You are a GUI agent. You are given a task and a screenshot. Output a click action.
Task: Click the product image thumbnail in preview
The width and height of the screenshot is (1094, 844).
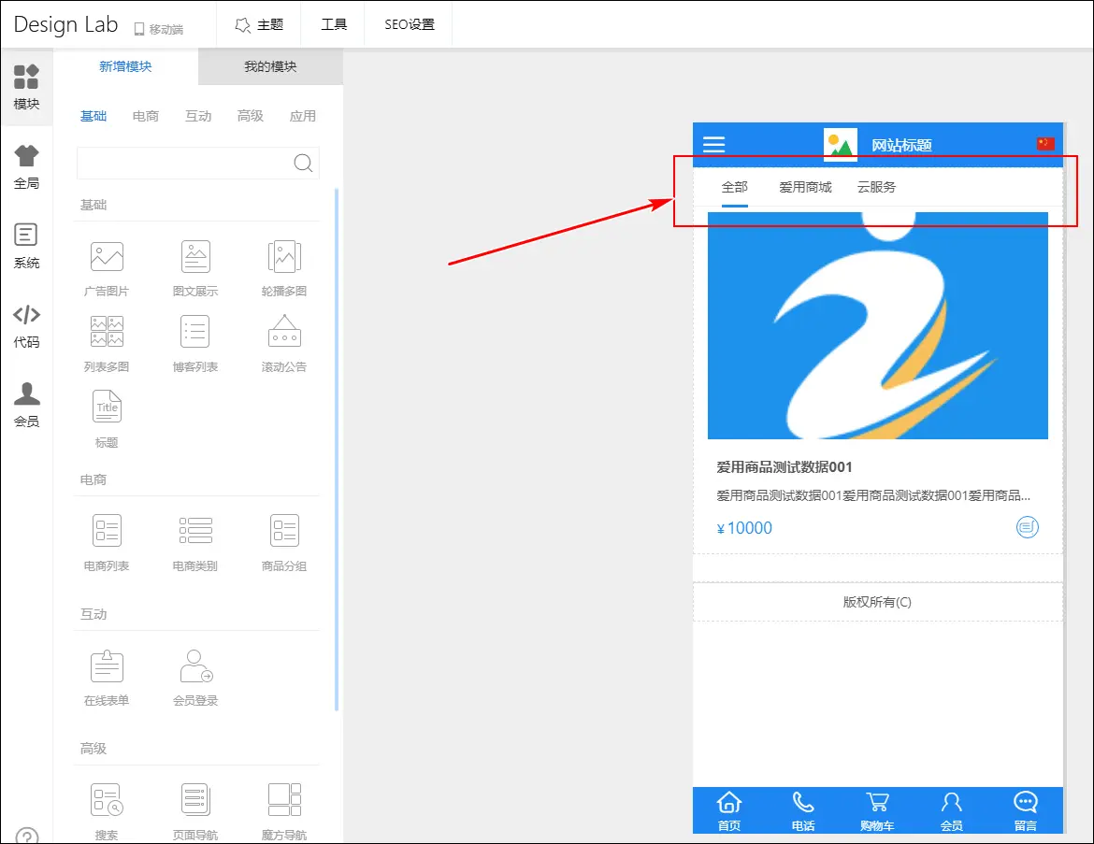(x=877, y=325)
